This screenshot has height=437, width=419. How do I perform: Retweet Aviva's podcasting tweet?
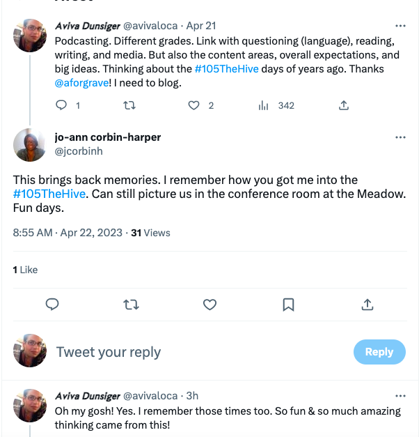coord(129,105)
